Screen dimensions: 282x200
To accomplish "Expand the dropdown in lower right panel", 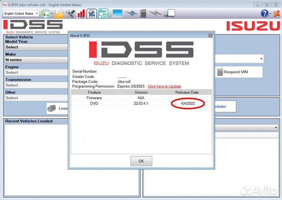I will [276, 128].
